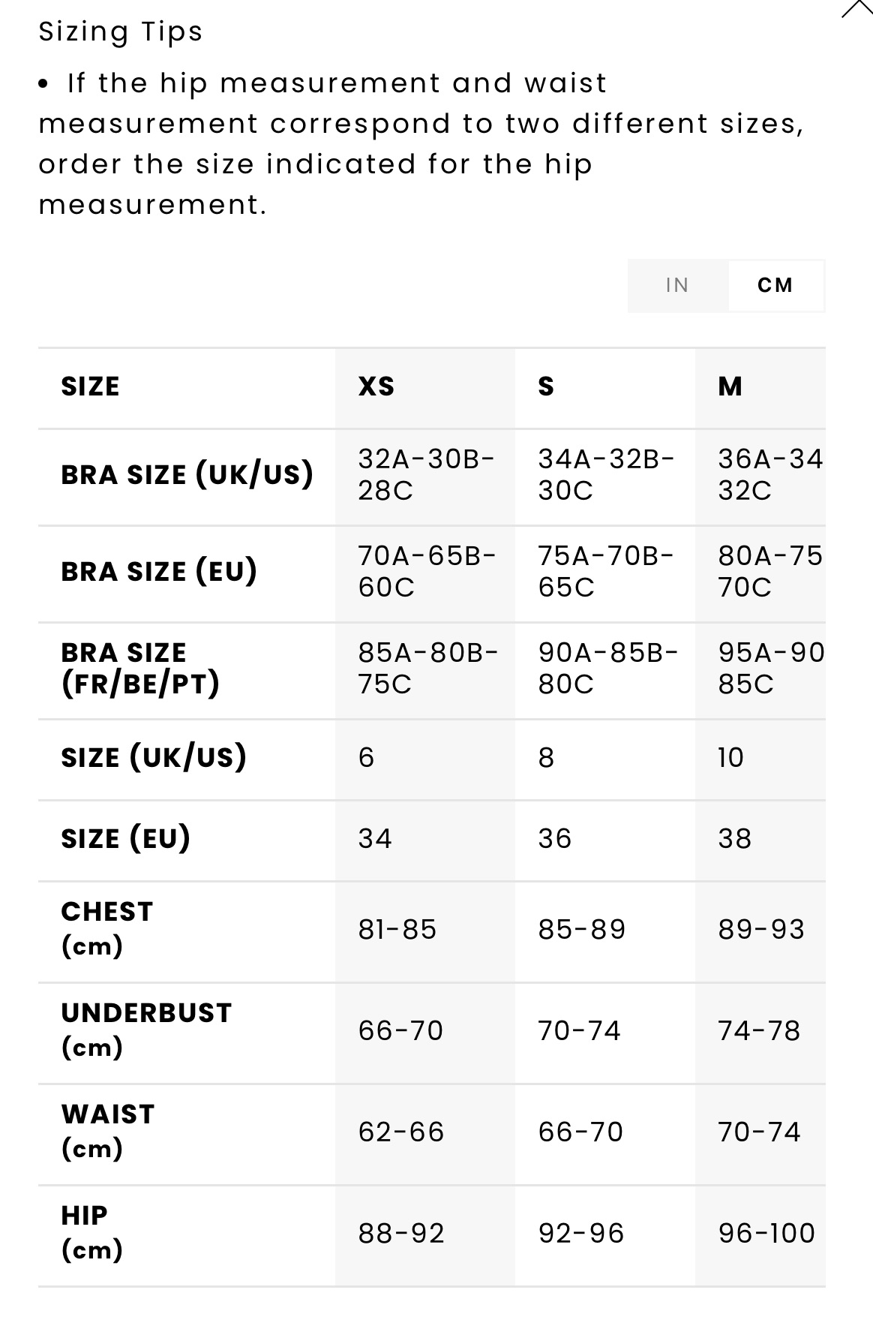The image size is (873, 1338).
Task: Click the SIZE (UK/US) row label
Action: 154,757
